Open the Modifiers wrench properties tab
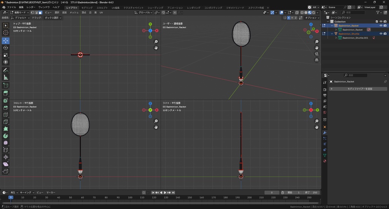 pyautogui.click(x=325, y=133)
